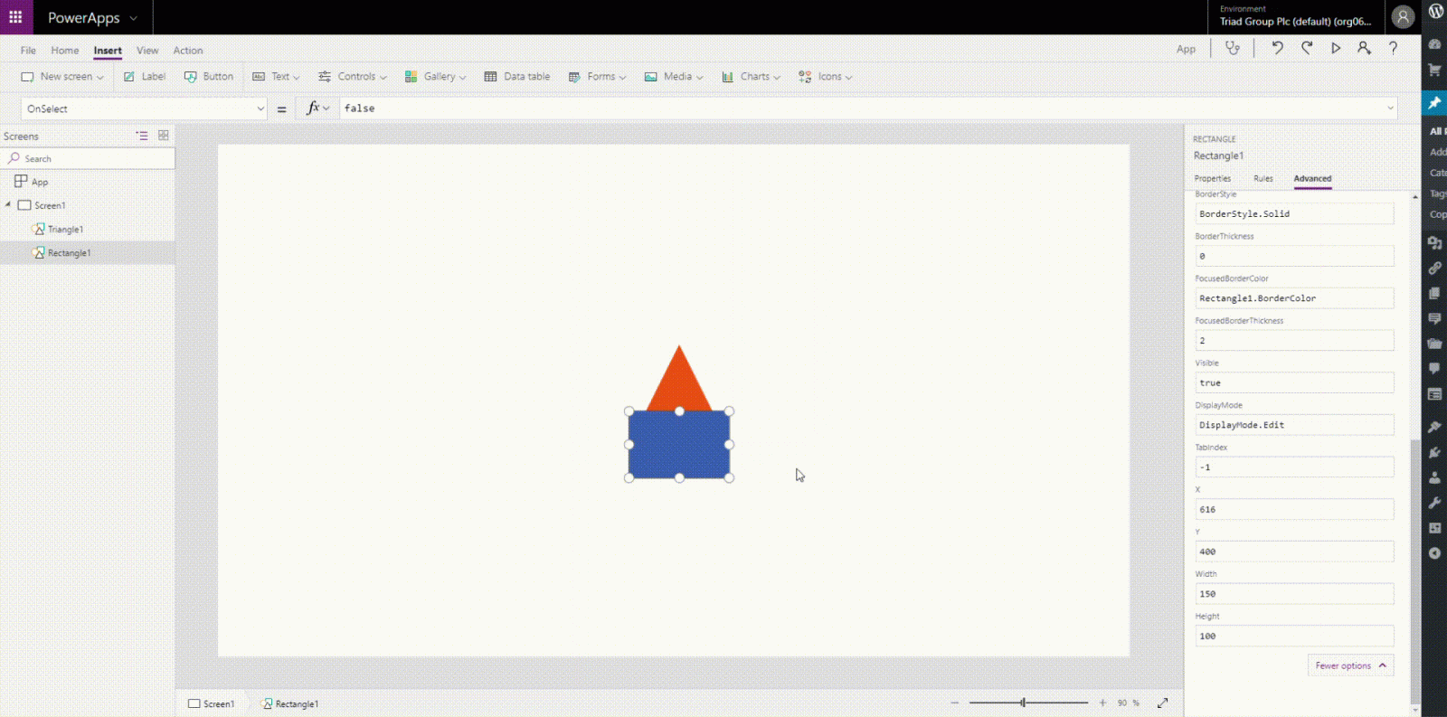The image size is (1447, 717).
Task: Switch to the Advanced tab
Action: pyautogui.click(x=1312, y=179)
